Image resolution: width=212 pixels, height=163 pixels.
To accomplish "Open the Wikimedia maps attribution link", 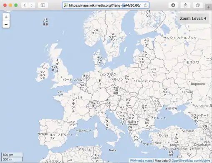I will [141, 160].
